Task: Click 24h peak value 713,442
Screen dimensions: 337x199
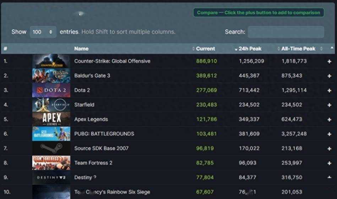Action: pyautogui.click(x=249, y=90)
